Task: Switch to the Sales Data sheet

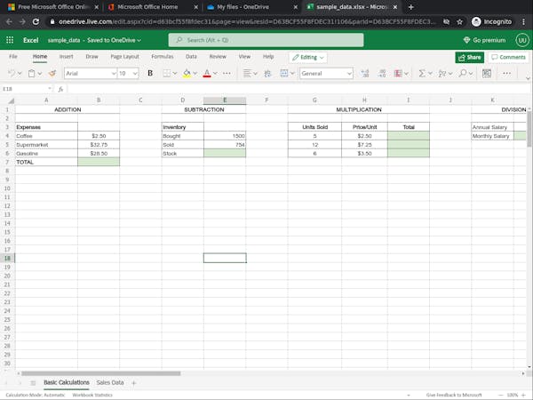Action: 110,382
